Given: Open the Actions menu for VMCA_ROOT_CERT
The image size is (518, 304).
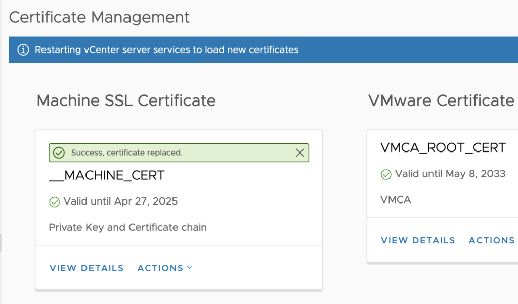Looking at the screenshot, I should click(491, 240).
